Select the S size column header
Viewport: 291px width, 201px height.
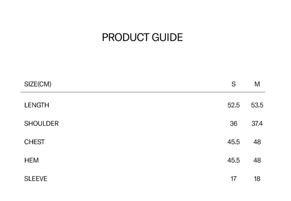coord(233,84)
